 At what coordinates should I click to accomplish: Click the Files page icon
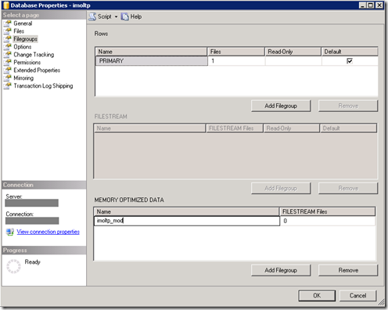pyautogui.click(x=7, y=31)
